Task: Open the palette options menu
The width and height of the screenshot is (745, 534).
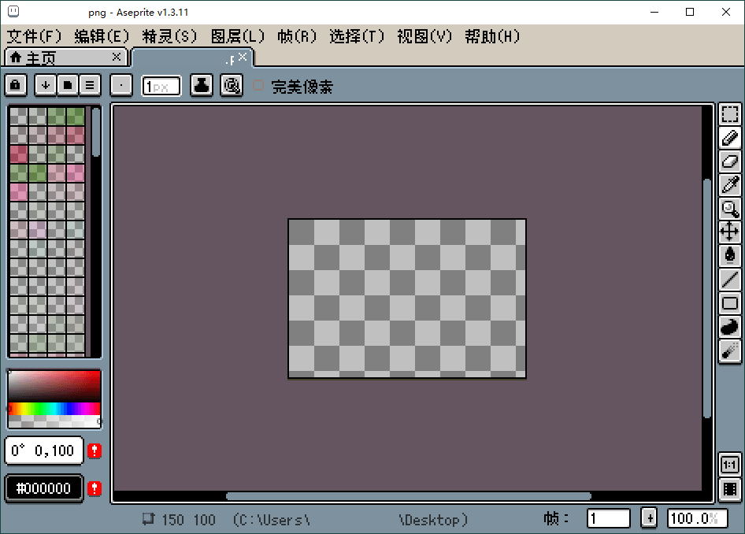Action: (89, 84)
